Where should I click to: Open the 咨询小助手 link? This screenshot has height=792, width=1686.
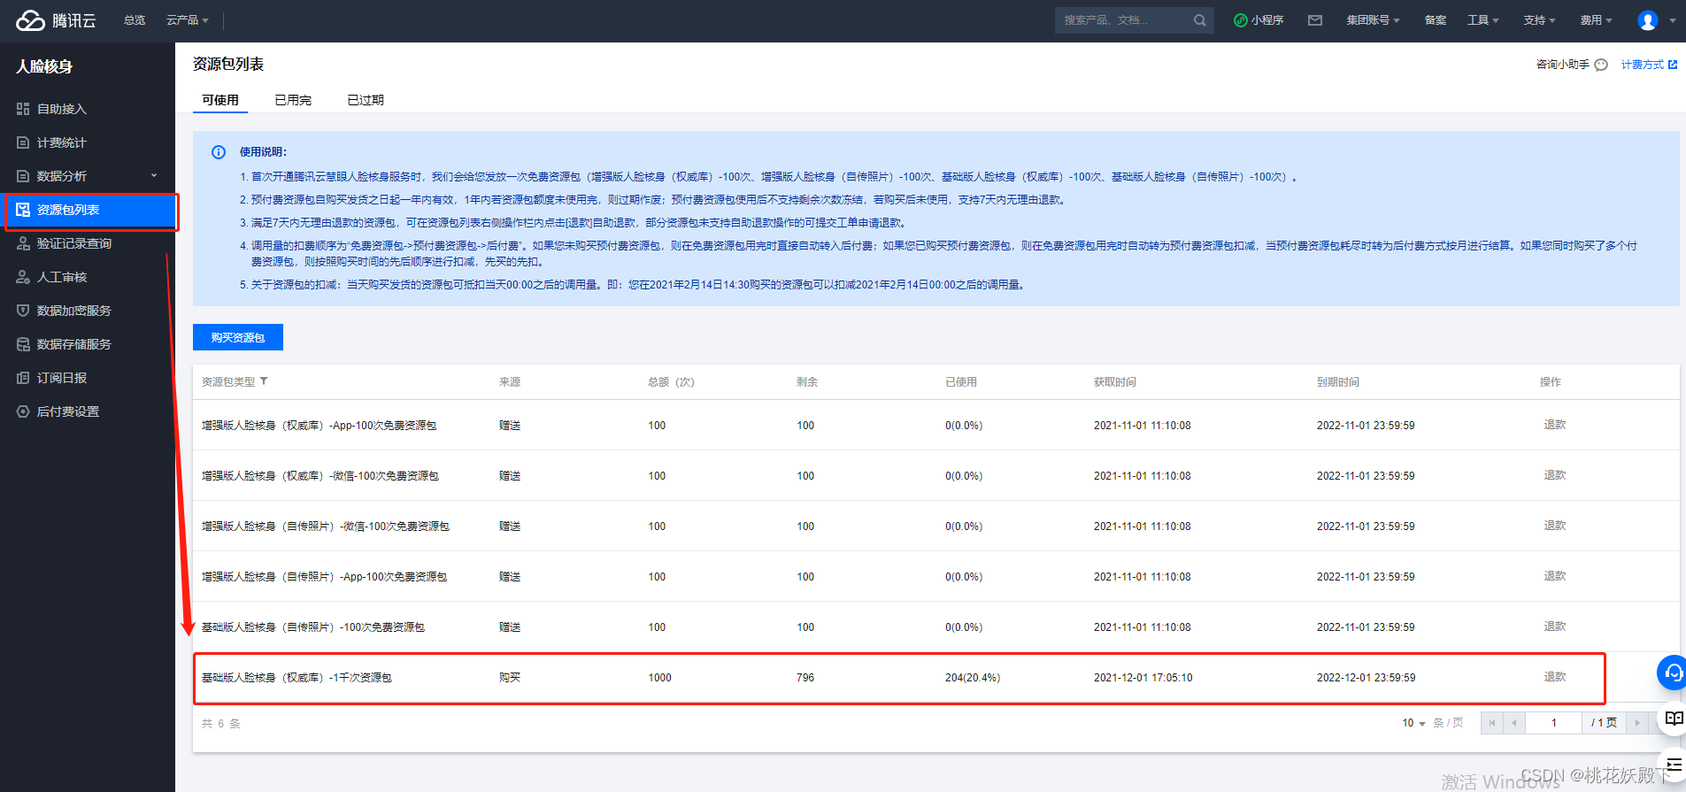tap(1563, 65)
